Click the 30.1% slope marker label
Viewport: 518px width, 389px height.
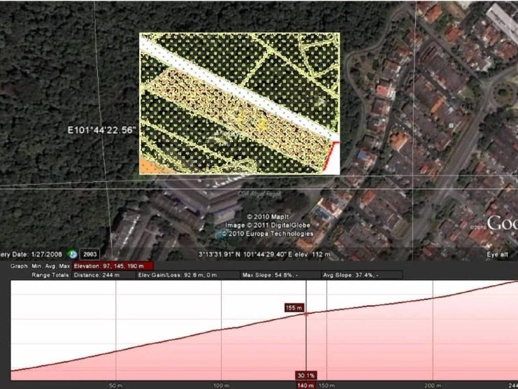pos(306,376)
